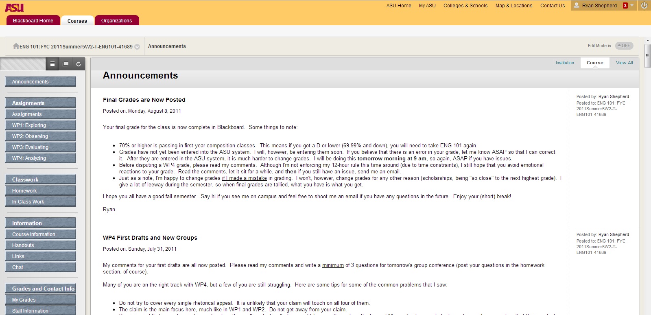Click 'Final Grades are Now Posted' heading

click(x=144, y=100)
